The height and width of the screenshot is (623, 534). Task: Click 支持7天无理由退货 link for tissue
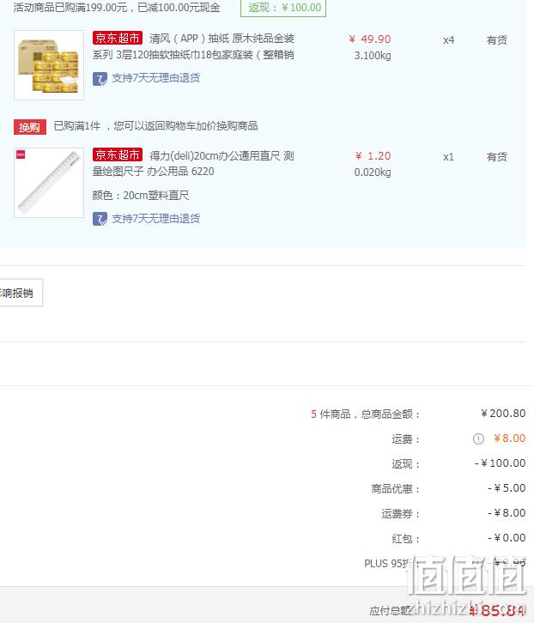coord(156,78)
